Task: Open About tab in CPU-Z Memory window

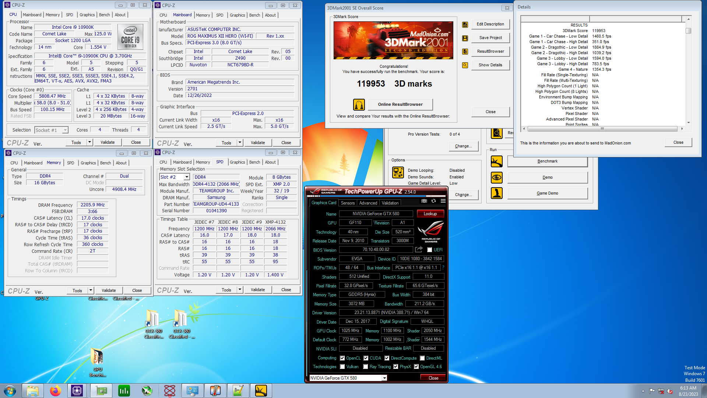Action: pos(121,163)
